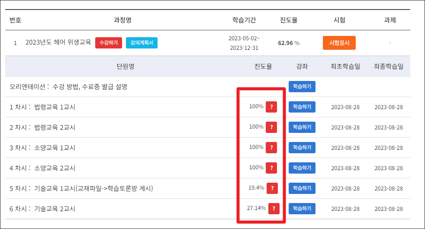
Task: Click the 단원명 sub-table header
Action: point(125,66)
